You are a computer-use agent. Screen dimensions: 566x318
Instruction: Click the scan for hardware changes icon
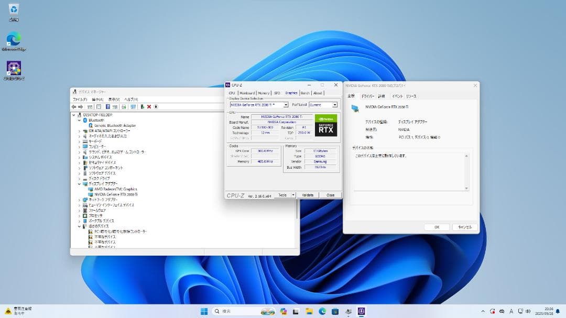click(x=133, y=107)
